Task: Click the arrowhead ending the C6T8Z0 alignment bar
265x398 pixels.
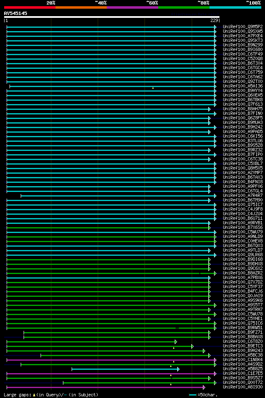Action: pyautogui.click(x=176, y=342)
